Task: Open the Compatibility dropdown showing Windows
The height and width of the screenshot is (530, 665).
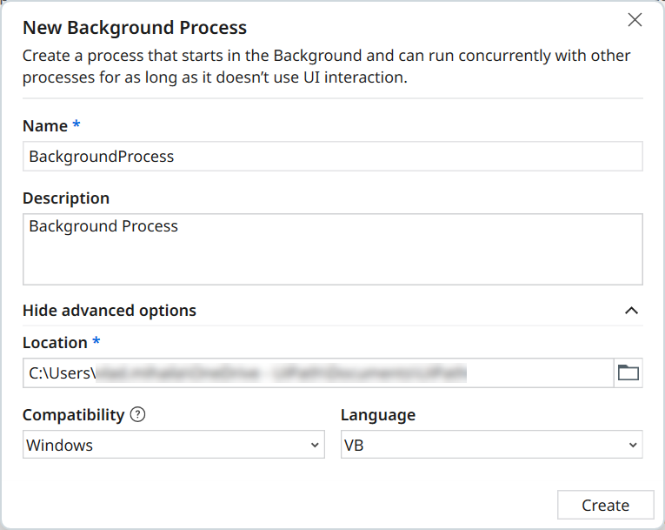Action: coord(165,445)
